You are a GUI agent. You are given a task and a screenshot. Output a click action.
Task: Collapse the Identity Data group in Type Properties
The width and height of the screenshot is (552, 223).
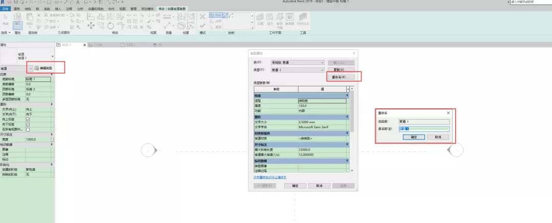(348, 161)
